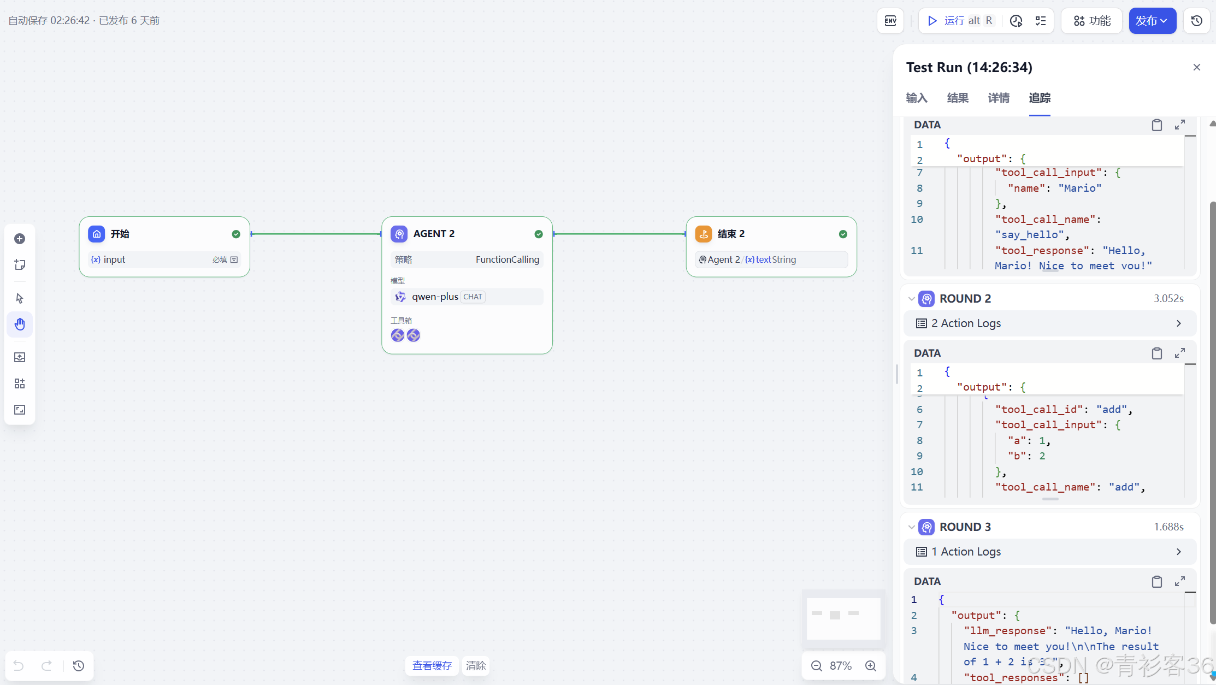
Task: Switch to the 结果 tab
Action: pyautogui.click(x=958, y=98)
